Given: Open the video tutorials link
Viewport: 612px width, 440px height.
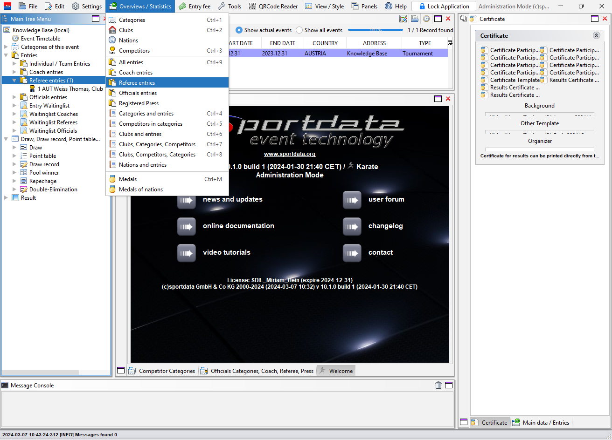Looking at the screenshot, I should point(227,252).
